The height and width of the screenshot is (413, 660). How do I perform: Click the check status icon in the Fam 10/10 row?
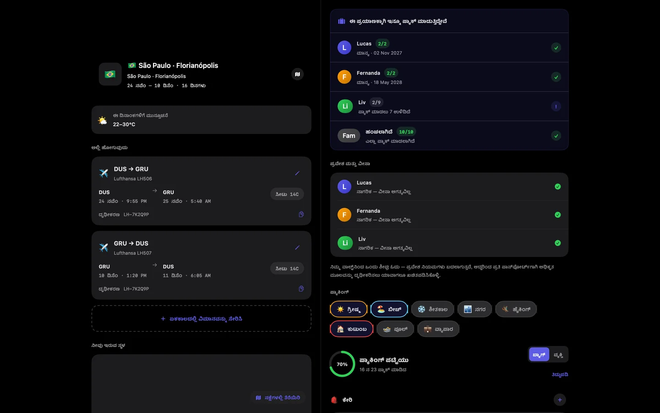[x=556, y=136]
